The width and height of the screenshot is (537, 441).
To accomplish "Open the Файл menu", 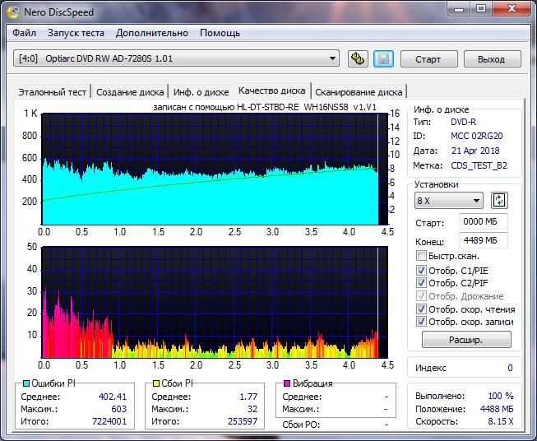I will click(24, 33).
